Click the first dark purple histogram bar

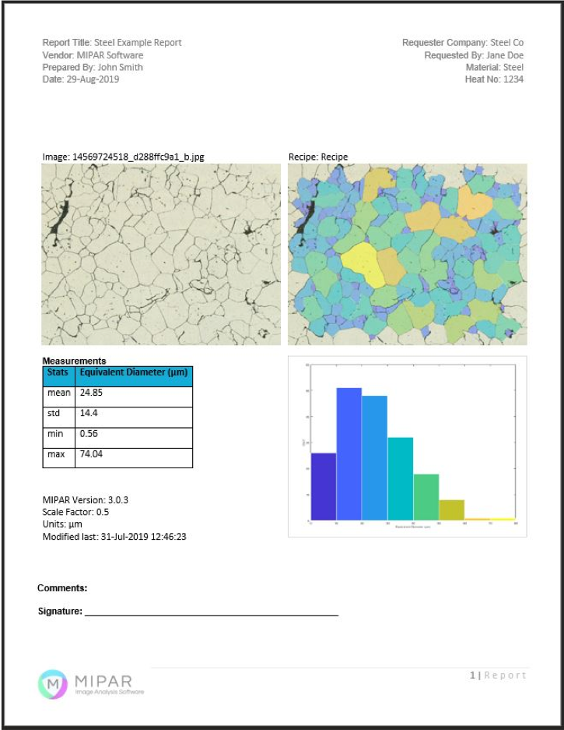(x=324, y=486)
